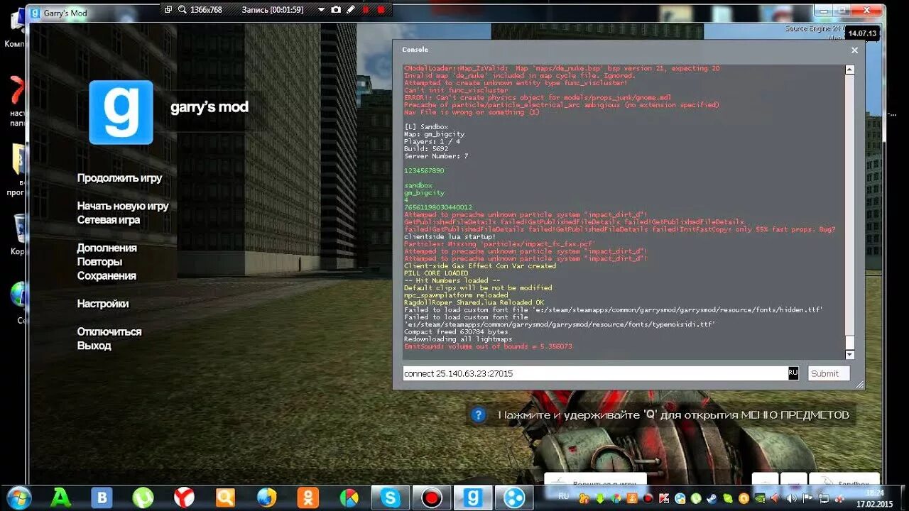
Task: Click the blue question mark hint icon
Action: (479, 415)
